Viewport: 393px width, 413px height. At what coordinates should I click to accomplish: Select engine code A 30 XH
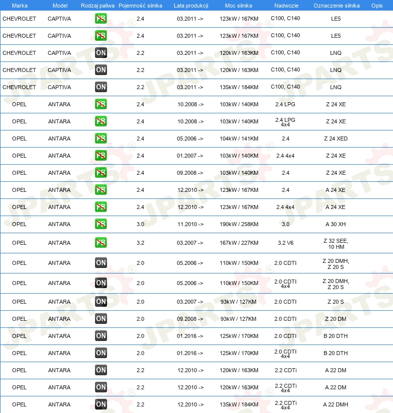(336, 224)
